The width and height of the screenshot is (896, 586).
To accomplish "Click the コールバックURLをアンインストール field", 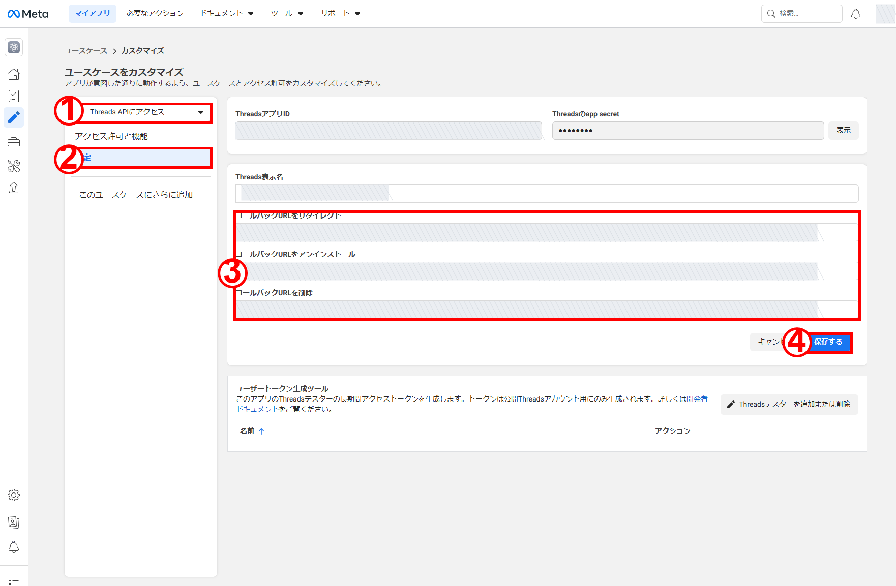I will pyautogui.click(x=547, y=271).
